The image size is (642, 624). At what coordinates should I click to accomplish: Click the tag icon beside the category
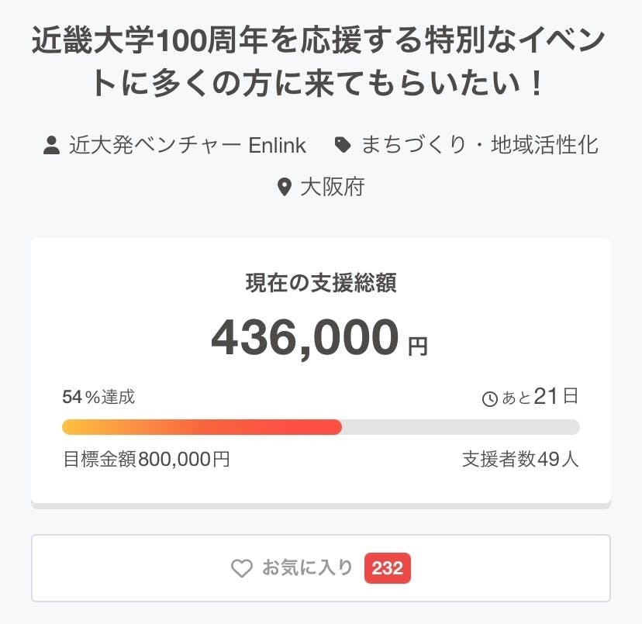click(x=342, y=145)
